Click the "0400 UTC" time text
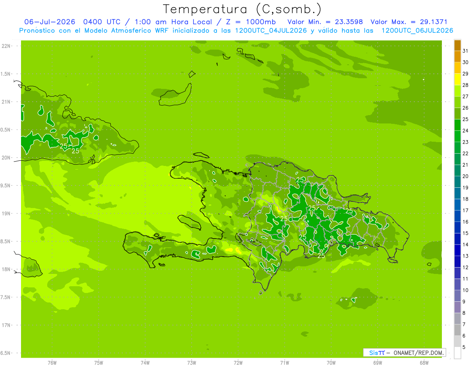This screenshot has width=476, height=368. click(x=102, y=22)
